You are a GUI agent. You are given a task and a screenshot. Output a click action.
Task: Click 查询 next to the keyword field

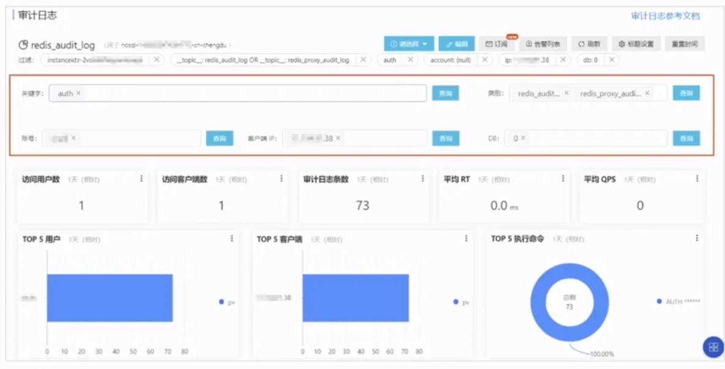[447, 93]
